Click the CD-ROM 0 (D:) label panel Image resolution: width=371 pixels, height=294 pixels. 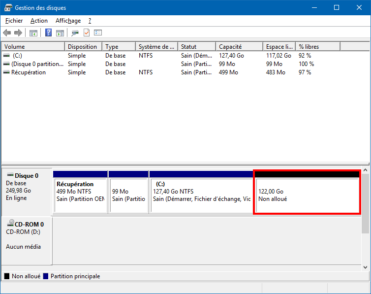tap(27, 240)
